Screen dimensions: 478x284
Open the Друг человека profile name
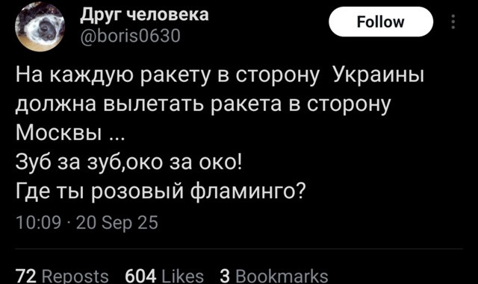[144, 14]
